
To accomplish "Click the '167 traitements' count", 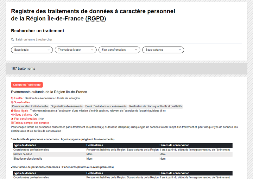I will pos(23,69).
